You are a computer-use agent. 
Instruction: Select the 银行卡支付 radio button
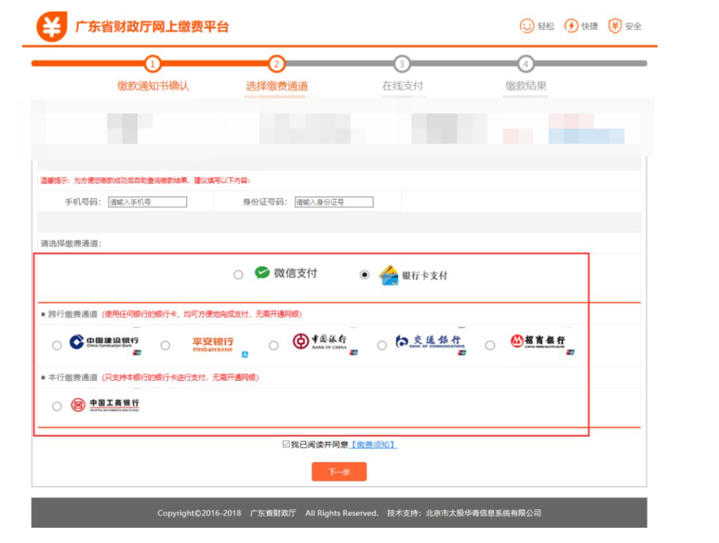pyautogui.click(x=365, y=274)
